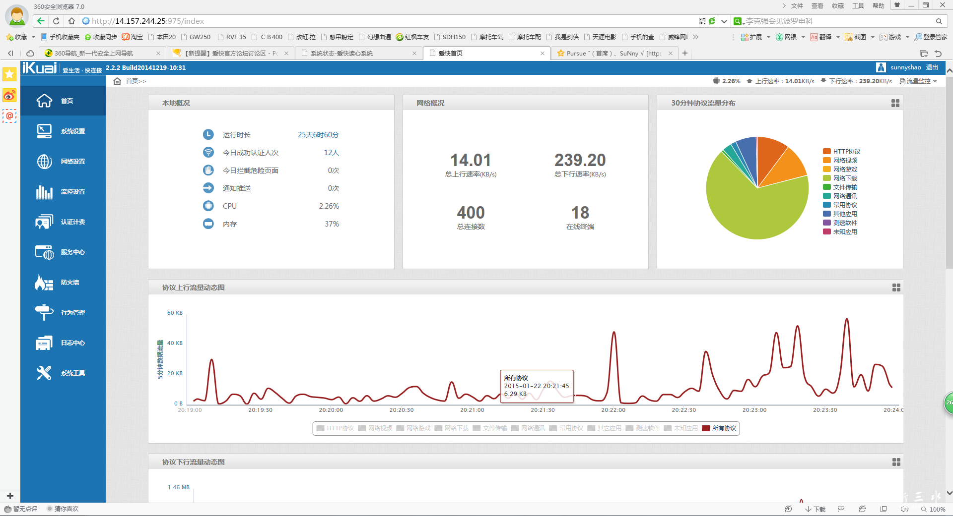Switch to the 系统状态-爱快读心系统 tab
The height and width of the screenshot is (516, 953).
click(x=358, y=53)
